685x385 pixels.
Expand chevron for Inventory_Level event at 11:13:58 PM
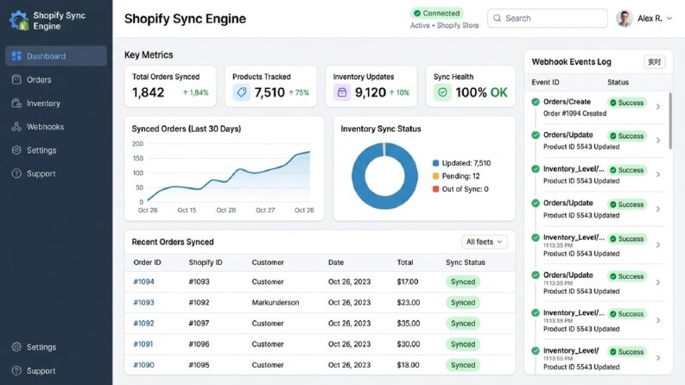tap(658, 320)
